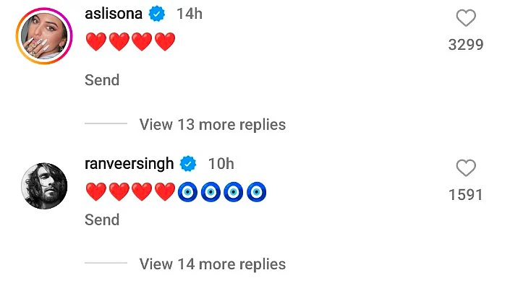The width and height of the screenshot is (510, 283).
Task: Like aslisona's comment with heart icon
Action: (x=466, y=18)
